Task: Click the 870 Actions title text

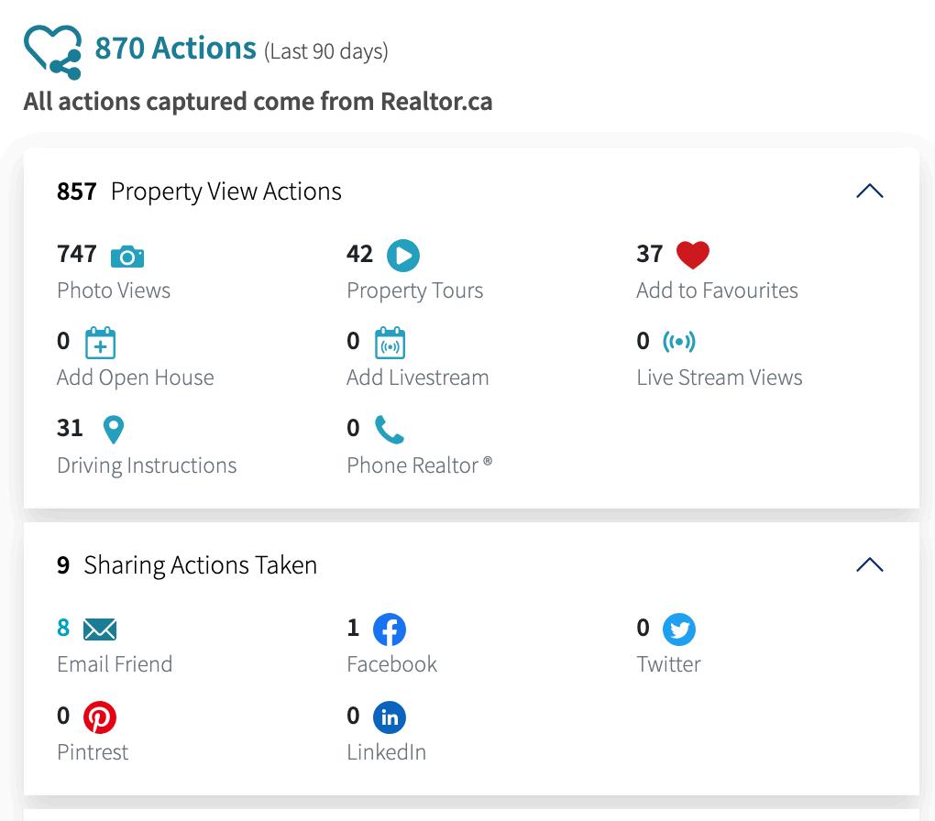Action: point(175,48)
